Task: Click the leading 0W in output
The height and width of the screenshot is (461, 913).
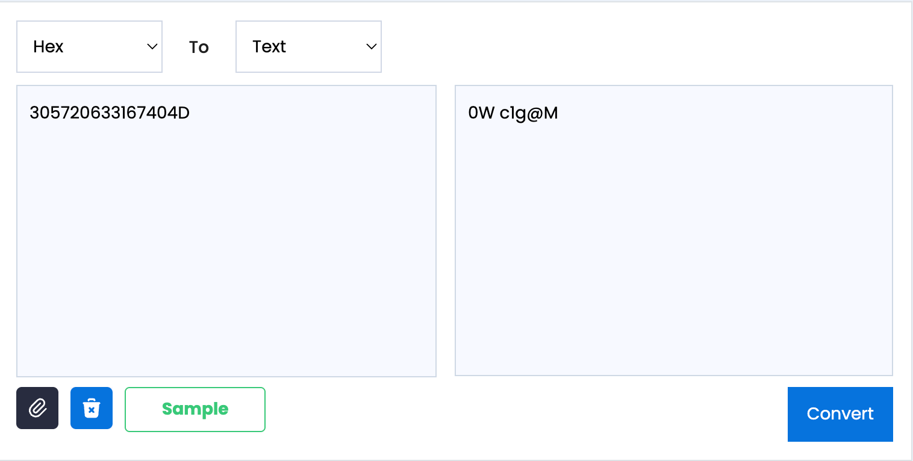Action: 481,113
